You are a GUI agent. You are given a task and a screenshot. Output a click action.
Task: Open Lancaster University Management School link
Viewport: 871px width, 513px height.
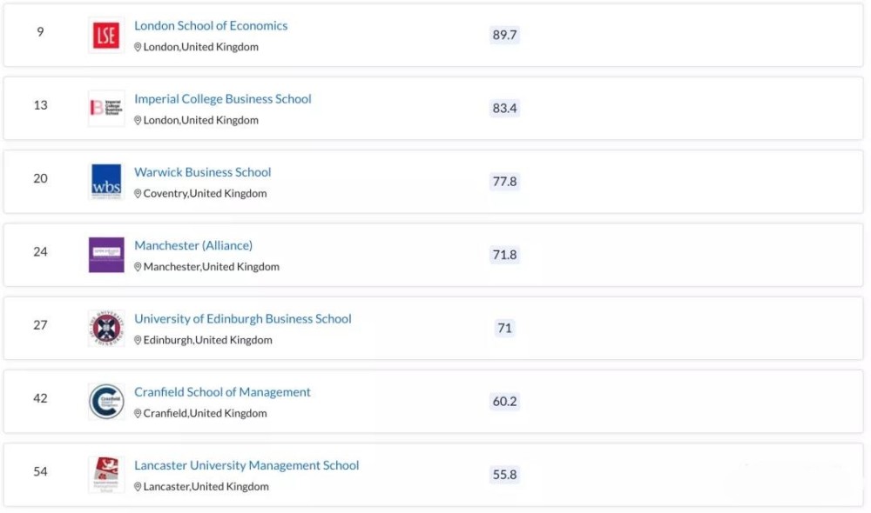246,465
